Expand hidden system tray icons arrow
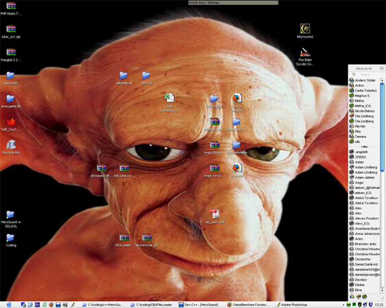 [x=343, y=305]
